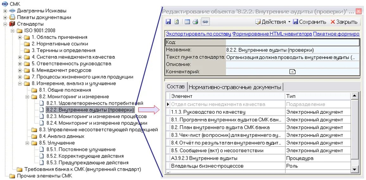Click folder icon of 2. Нормативные ссылки
The width and height of the screenshot is (366, 180).
pyautogui.click(x=27, y=44)
